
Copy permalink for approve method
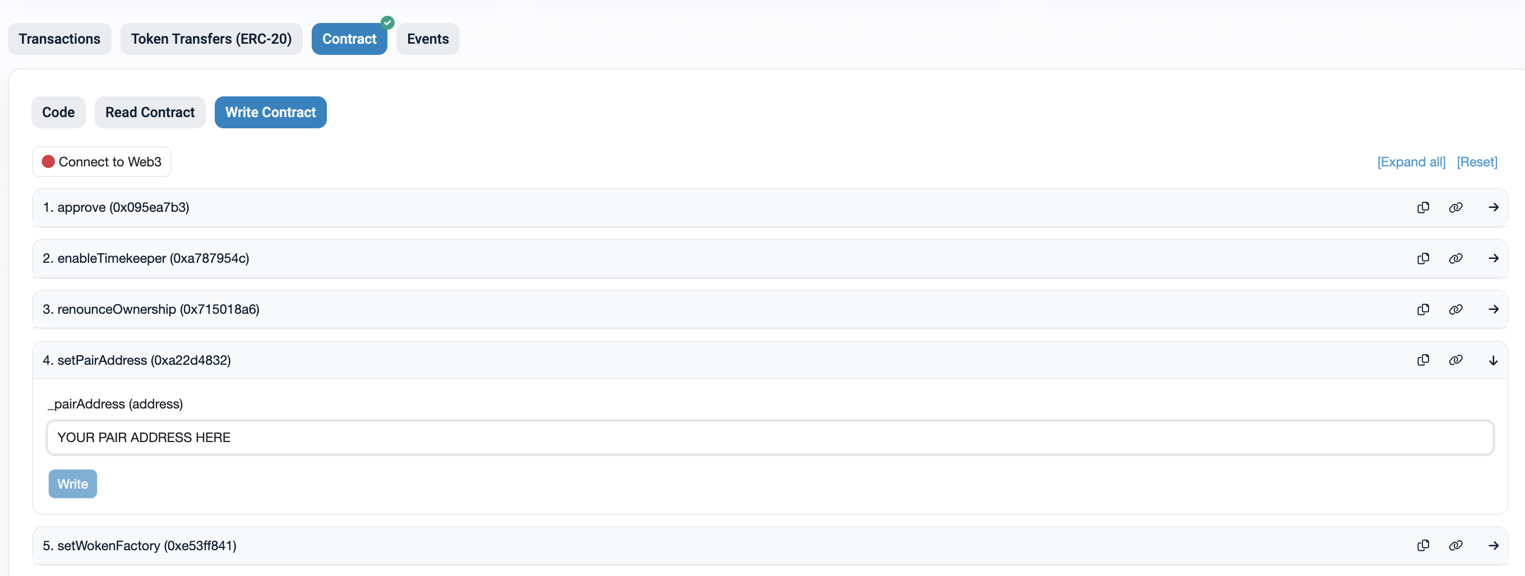click(1455, 207)
